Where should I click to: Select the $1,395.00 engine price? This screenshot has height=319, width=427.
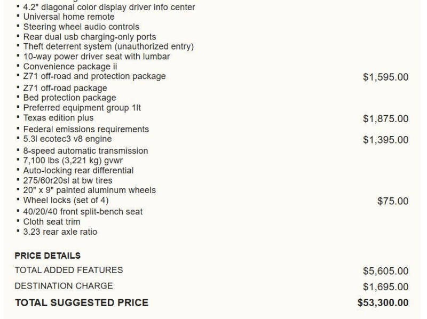coord(385,140)
